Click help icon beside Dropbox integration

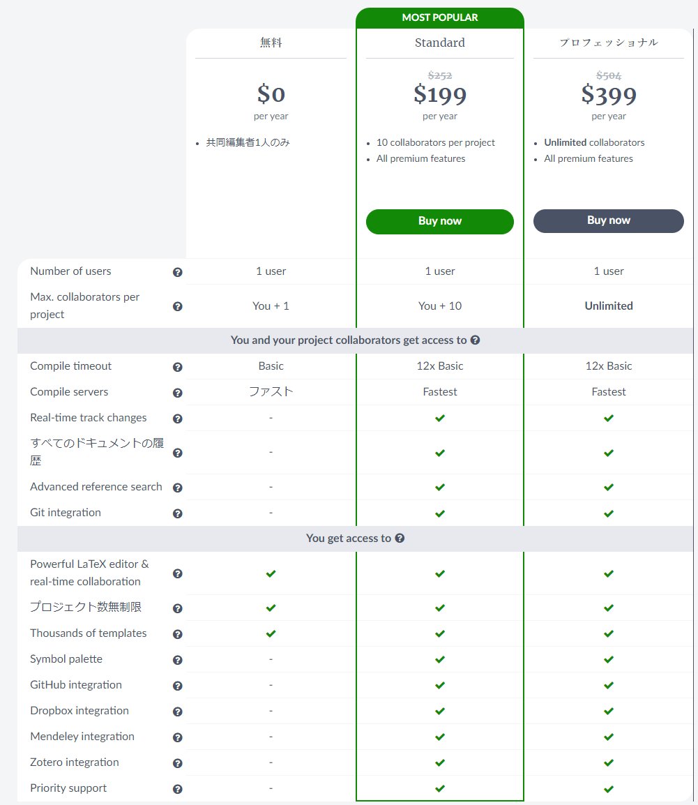pos(178,712)
